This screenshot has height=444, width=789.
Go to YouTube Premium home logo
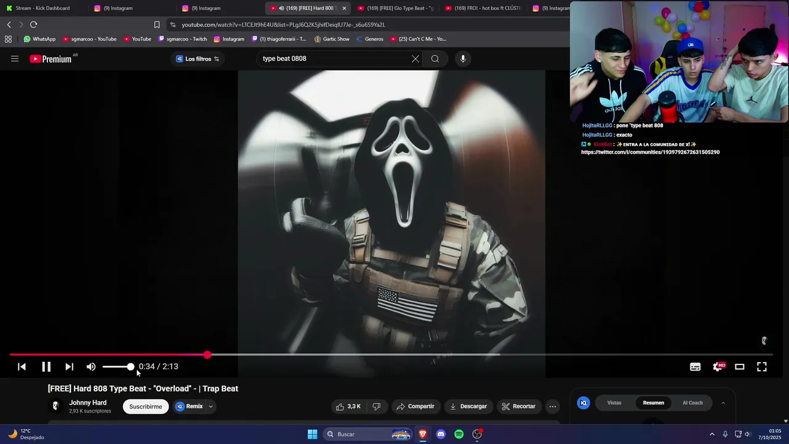tap(51, 59)
